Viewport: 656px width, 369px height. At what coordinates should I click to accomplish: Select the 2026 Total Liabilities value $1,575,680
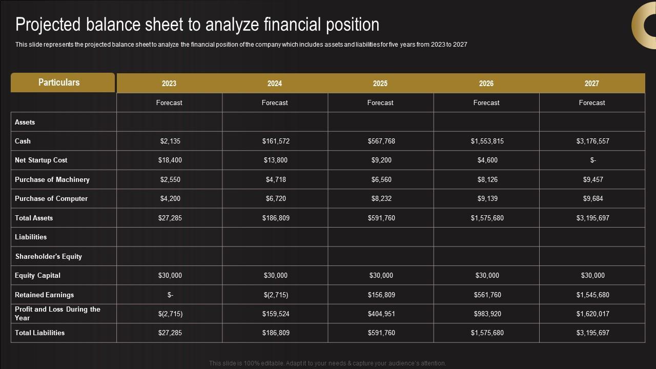(x=487, y=333)
